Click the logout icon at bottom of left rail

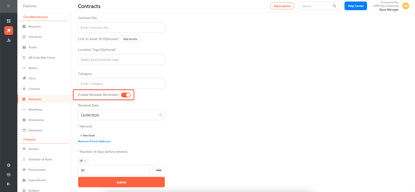coord(9,184)
